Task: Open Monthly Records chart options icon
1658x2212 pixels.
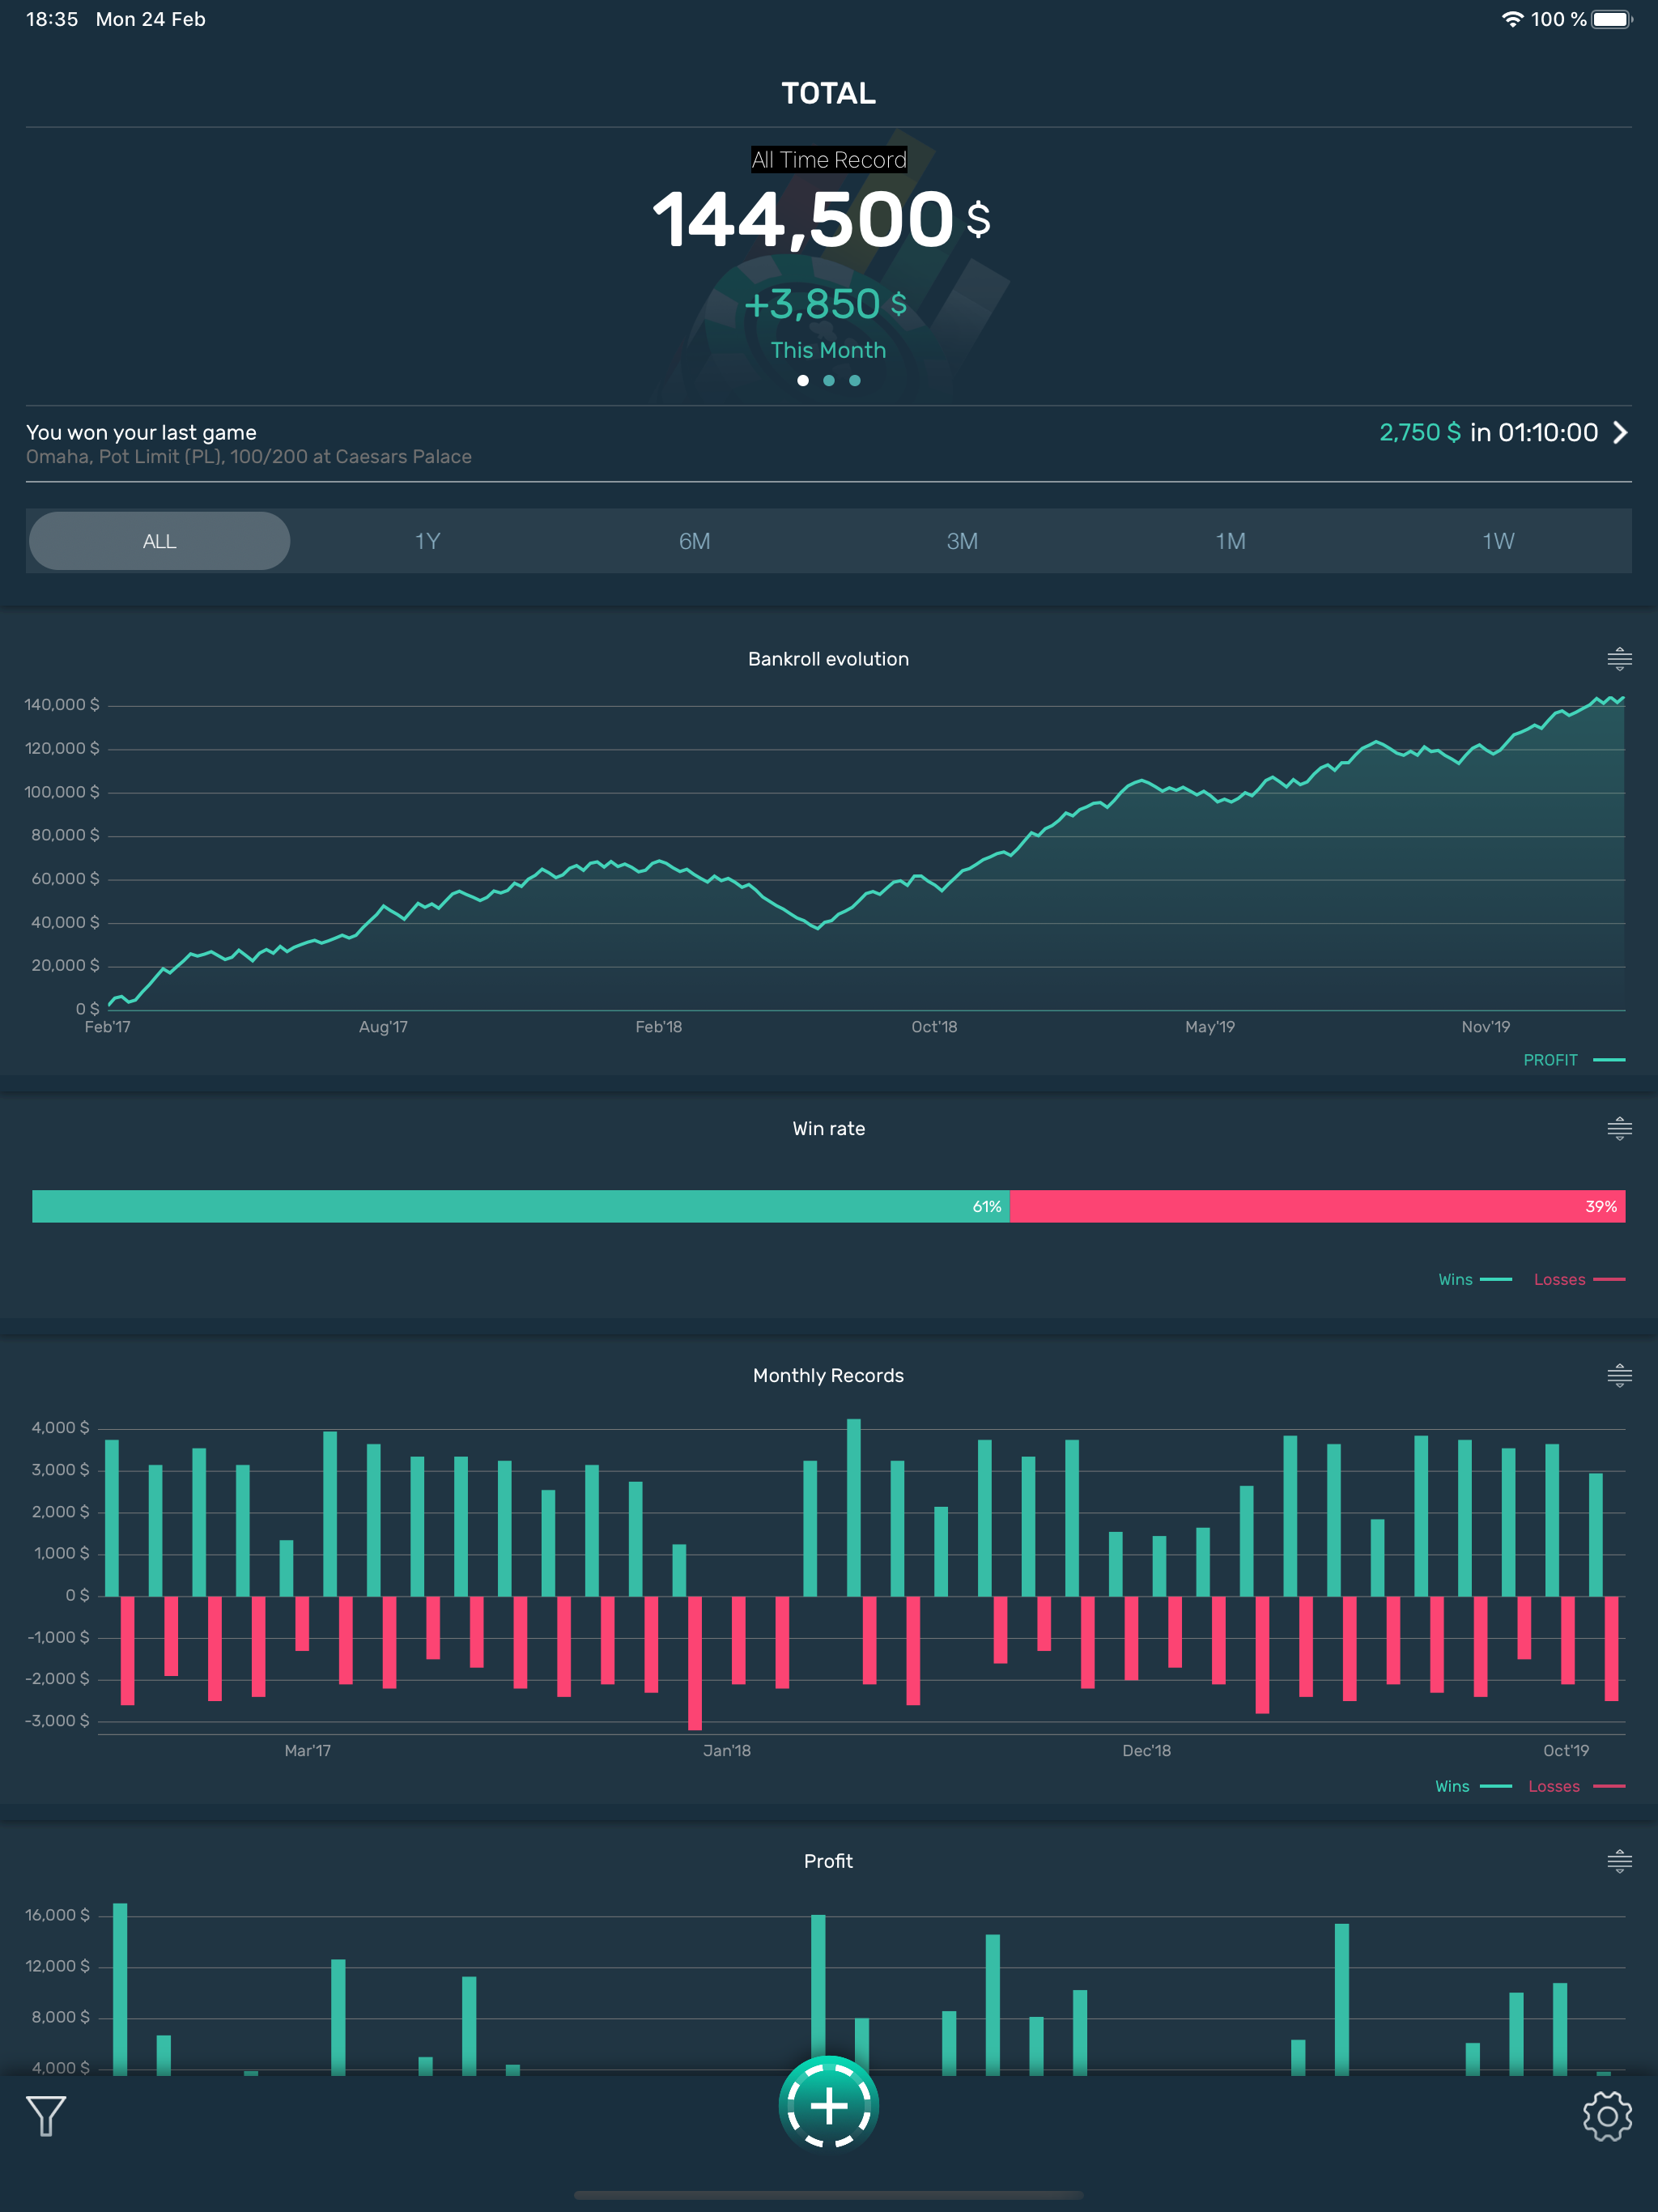Action: coord(1619,1376)
